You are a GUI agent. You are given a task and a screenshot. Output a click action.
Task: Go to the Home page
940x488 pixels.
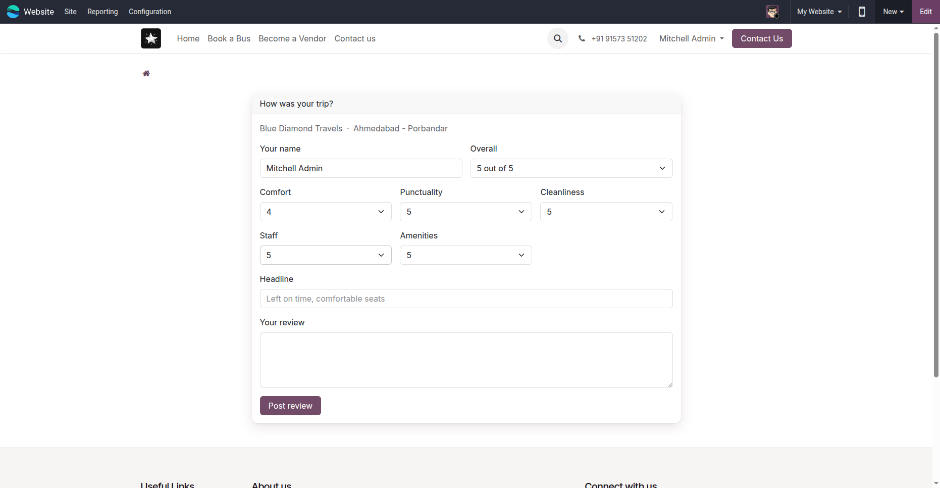click(188, 39)
